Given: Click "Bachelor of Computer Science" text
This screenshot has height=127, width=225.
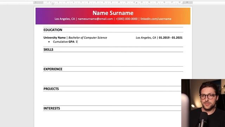Looking at the screenshot, I should (x=88, y=38).
